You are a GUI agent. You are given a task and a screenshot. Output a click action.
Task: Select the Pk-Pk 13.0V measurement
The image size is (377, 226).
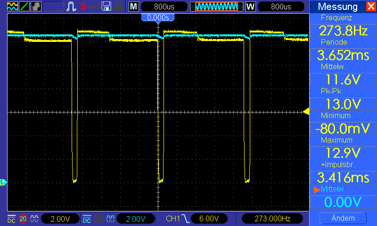pyautogui.click(x=344, y=104)
